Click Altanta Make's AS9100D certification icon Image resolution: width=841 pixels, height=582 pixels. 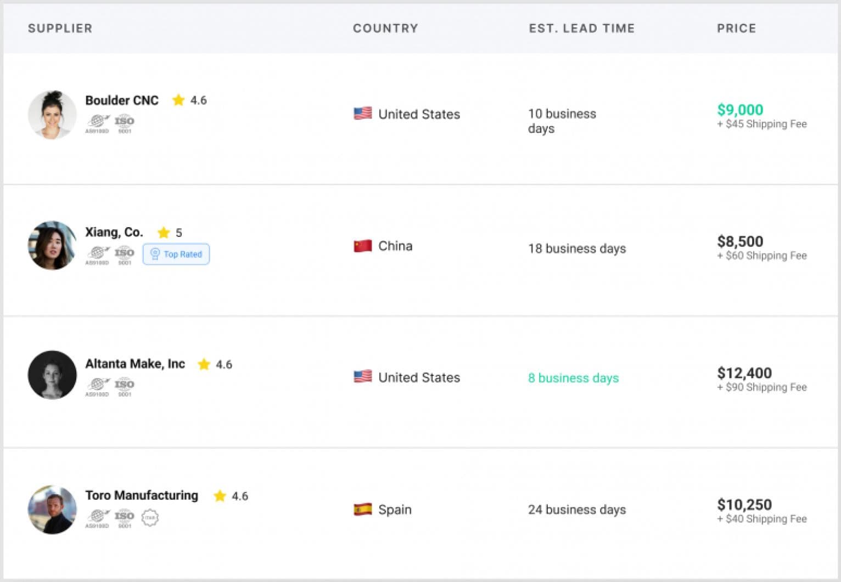pyautogui.click(x=97, y=386)
